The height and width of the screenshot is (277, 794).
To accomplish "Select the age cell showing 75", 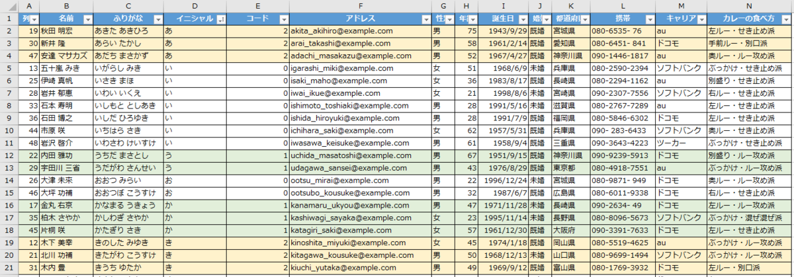I will point(466,31).
